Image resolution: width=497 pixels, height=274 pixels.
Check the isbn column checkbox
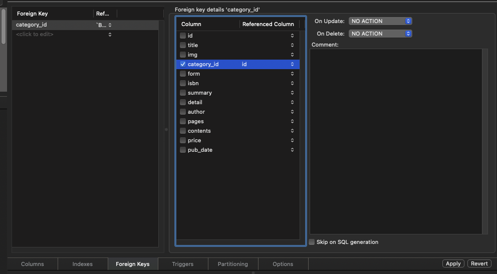point(182,83)
